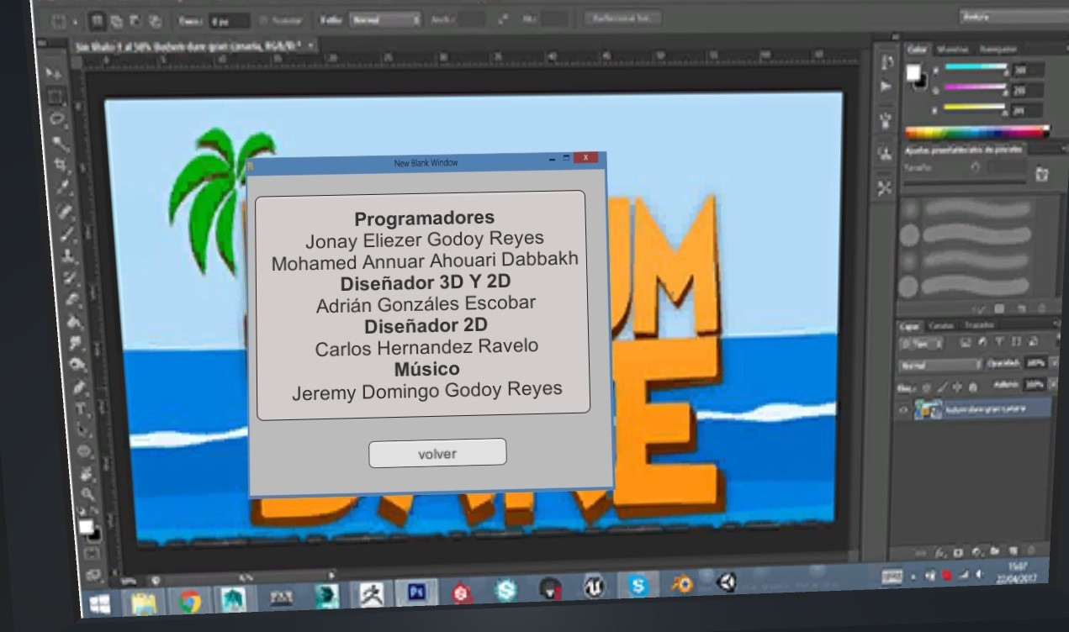
Task: Open the Estilo Normal dropdown
Action: 385,19
